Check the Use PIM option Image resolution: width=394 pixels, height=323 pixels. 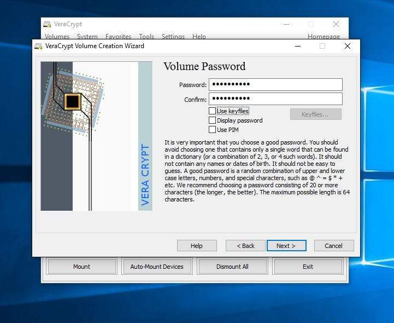click(213, 130)
